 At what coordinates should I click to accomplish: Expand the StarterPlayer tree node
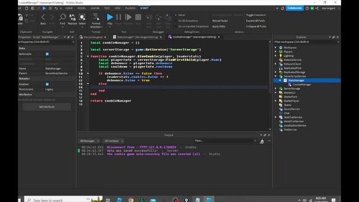275,101
